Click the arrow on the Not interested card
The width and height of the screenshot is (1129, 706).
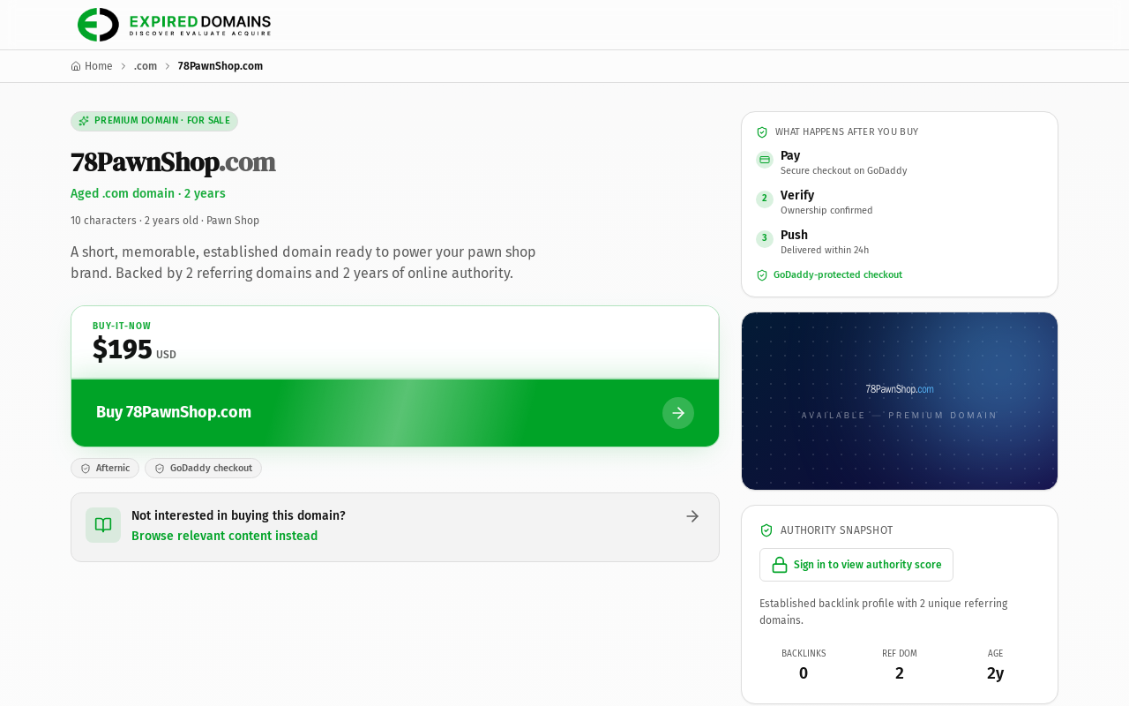pyautogui.click(x=692, y=516)
